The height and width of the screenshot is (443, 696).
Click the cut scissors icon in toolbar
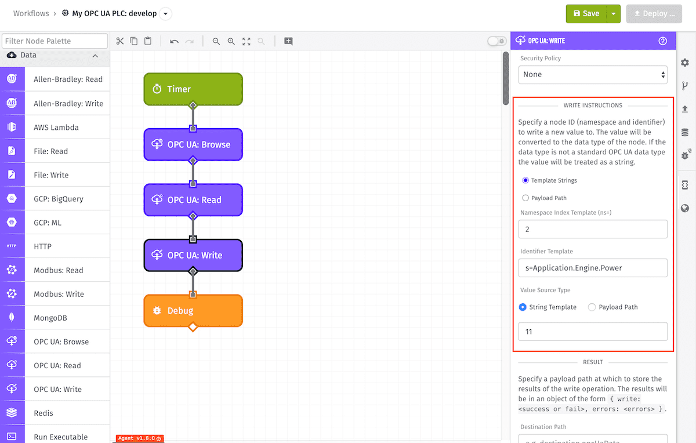119,41
